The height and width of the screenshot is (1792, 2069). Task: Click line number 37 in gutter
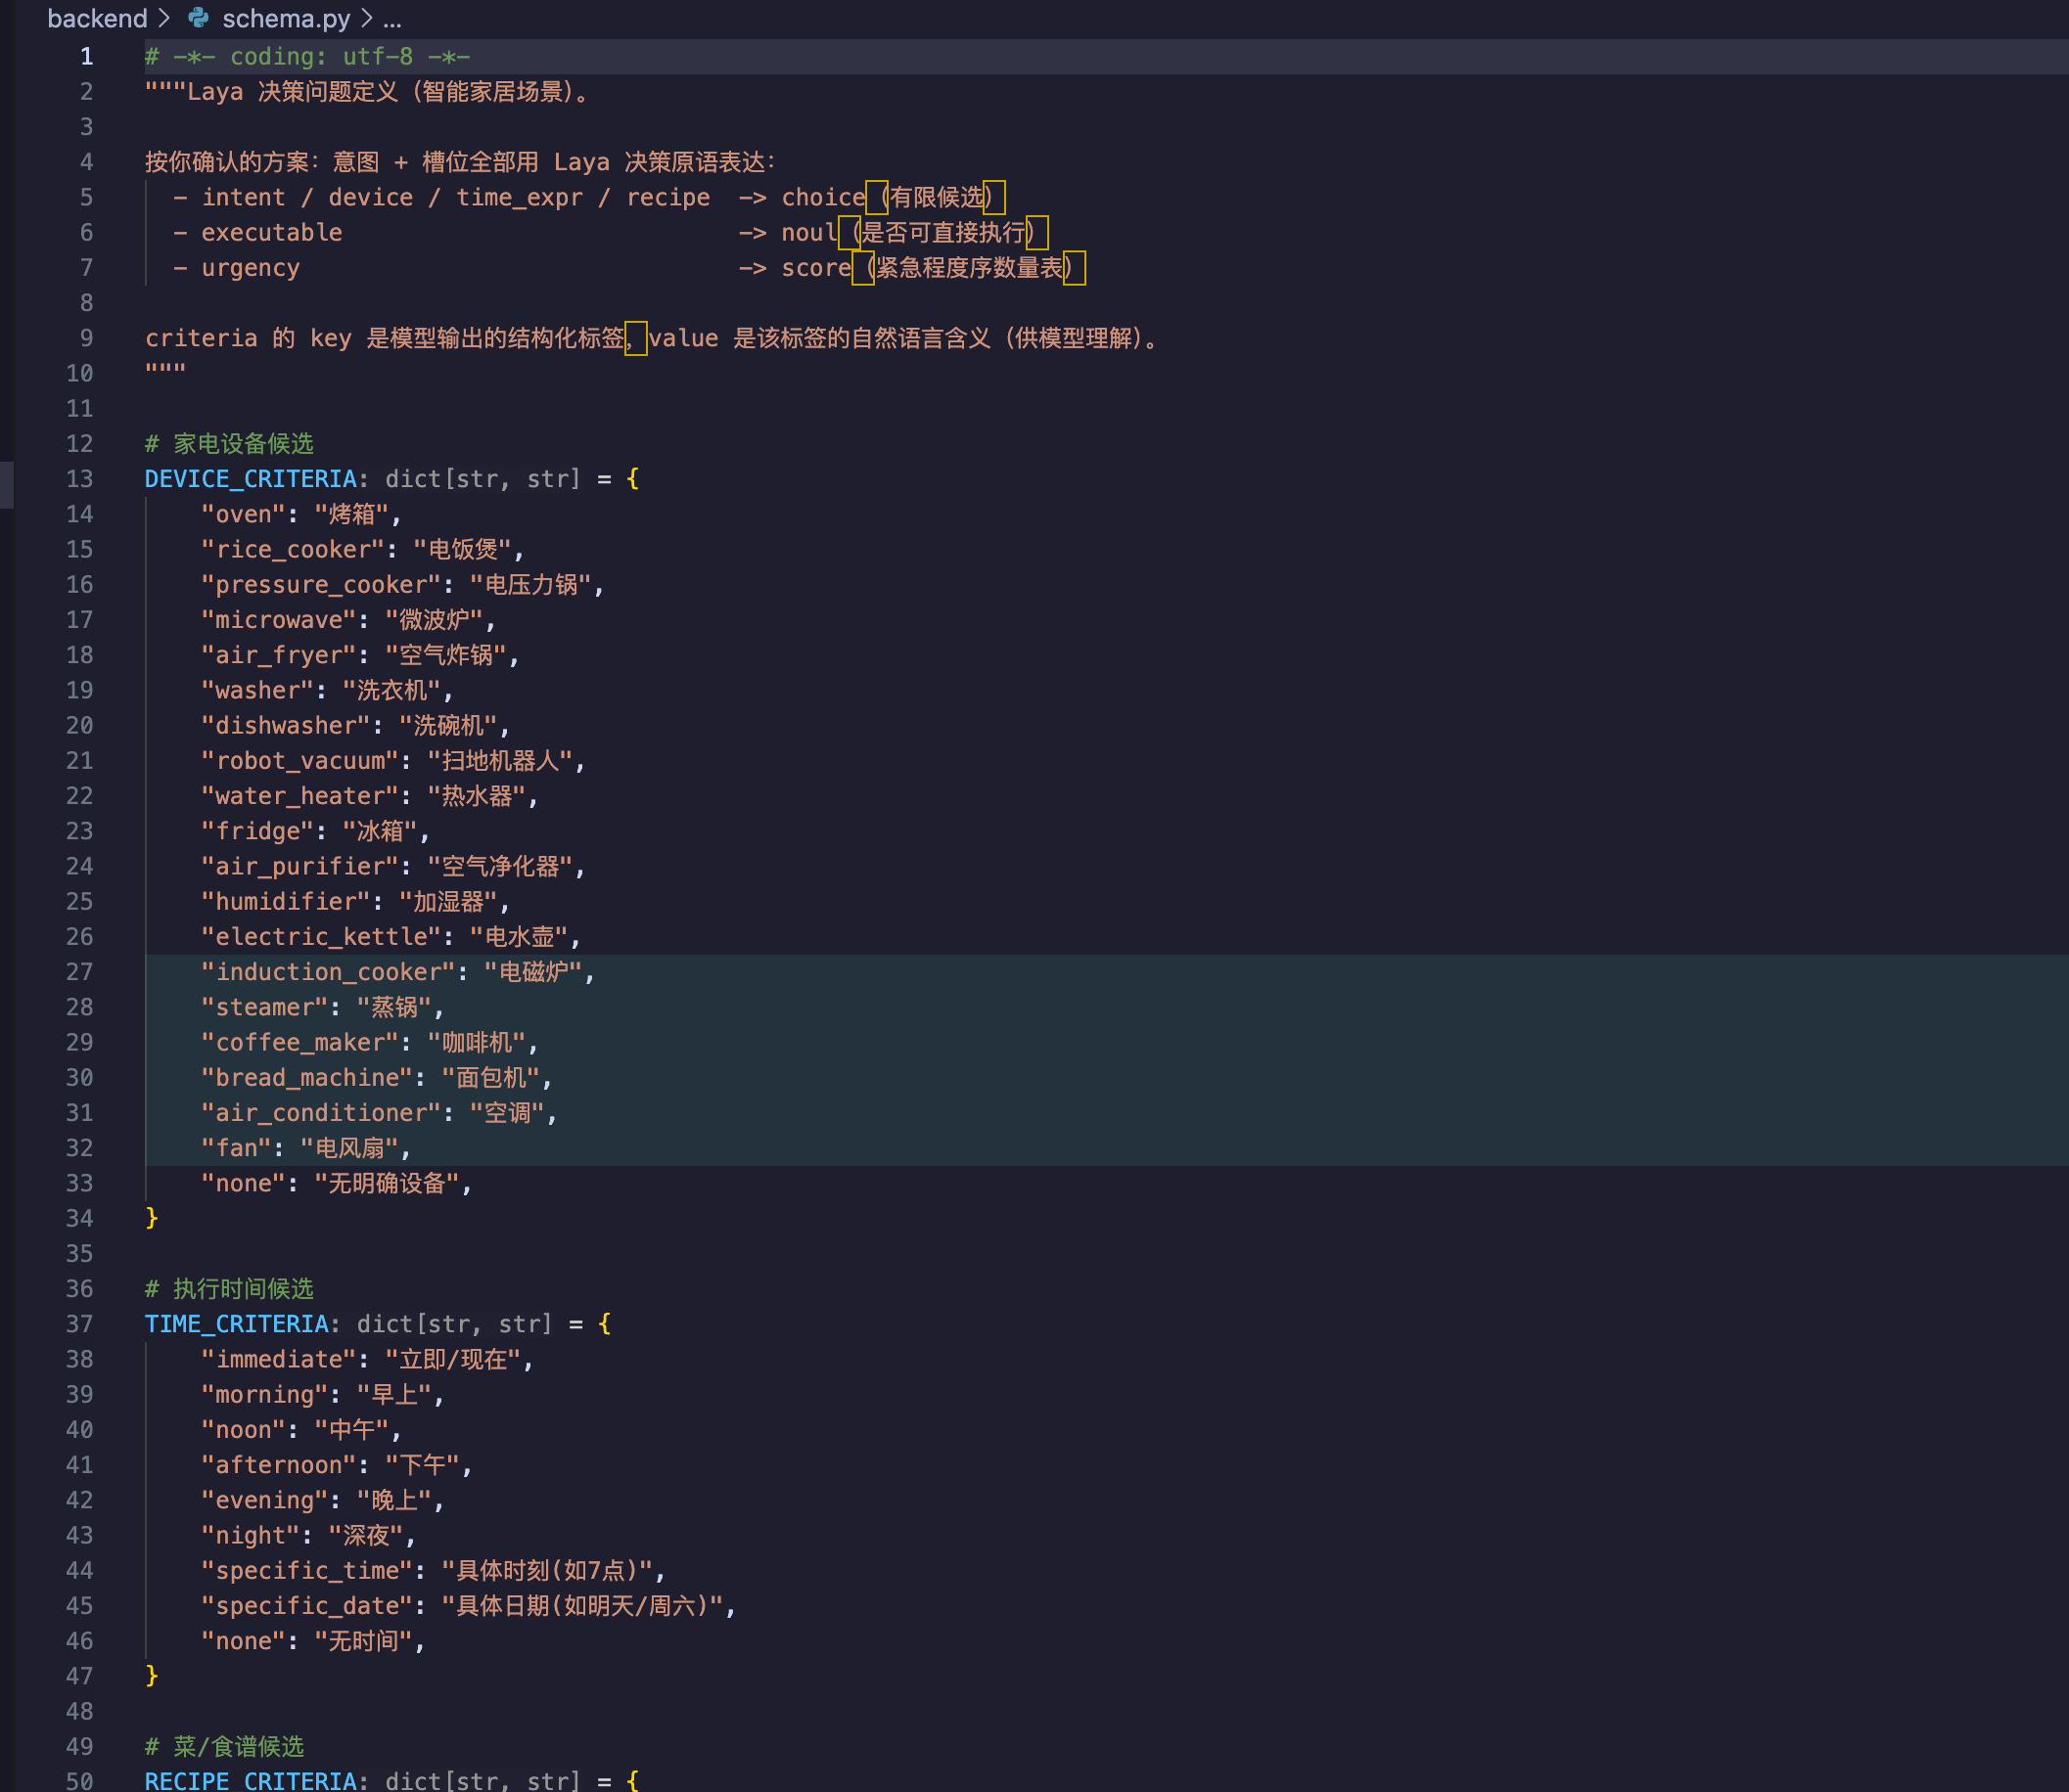pyautogui.click(x=79, y=1324)
